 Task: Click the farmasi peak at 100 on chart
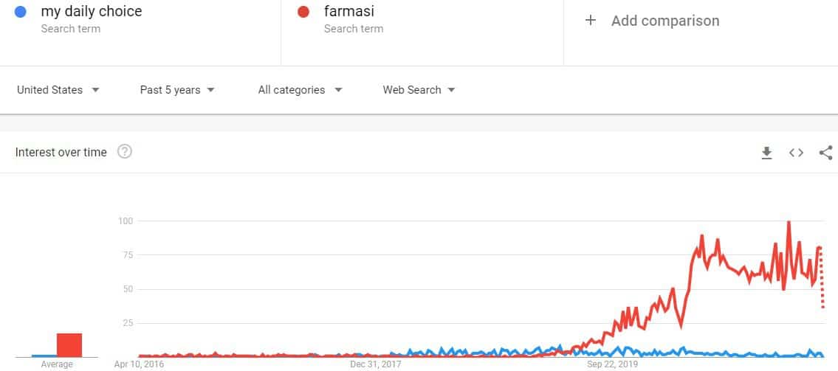pos(789,221)
